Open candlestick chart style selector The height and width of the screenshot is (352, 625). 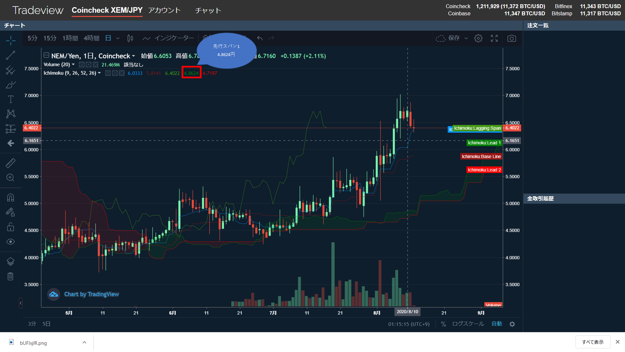pyautogui.click(x=130, y=38)
